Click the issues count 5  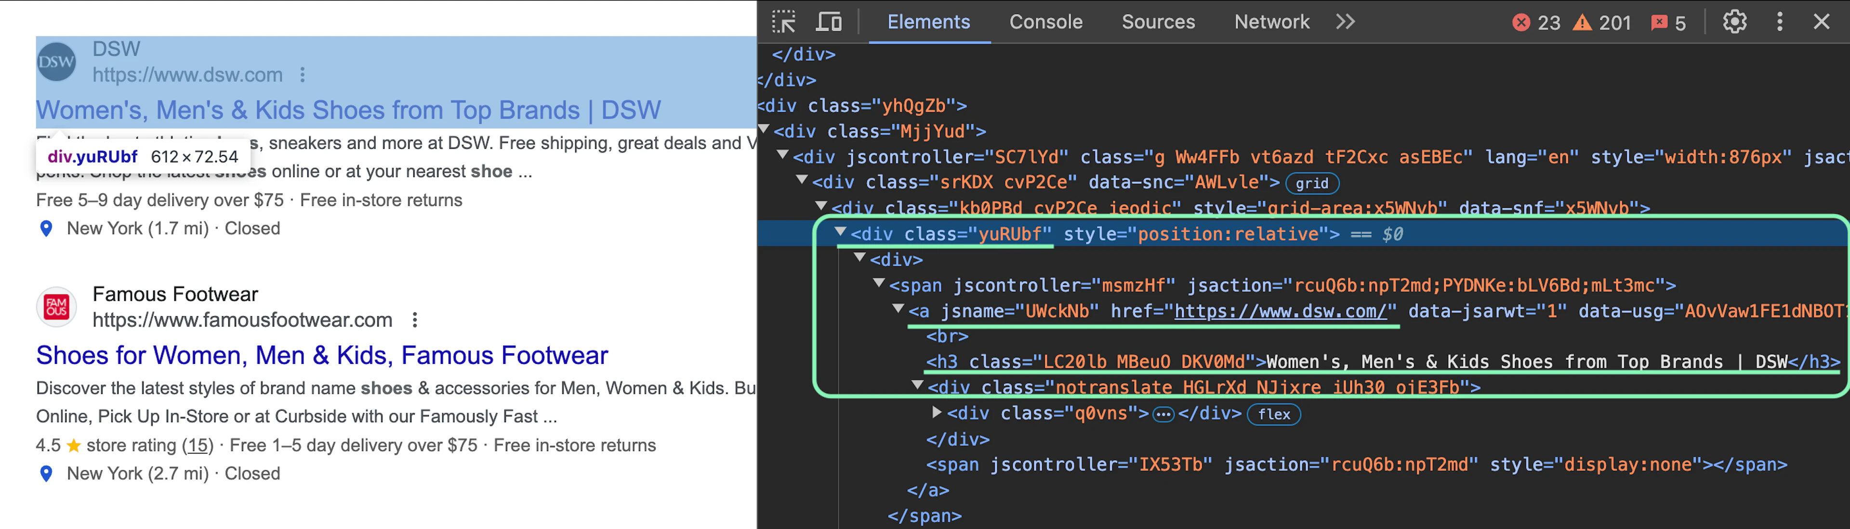pos(1668,22)
